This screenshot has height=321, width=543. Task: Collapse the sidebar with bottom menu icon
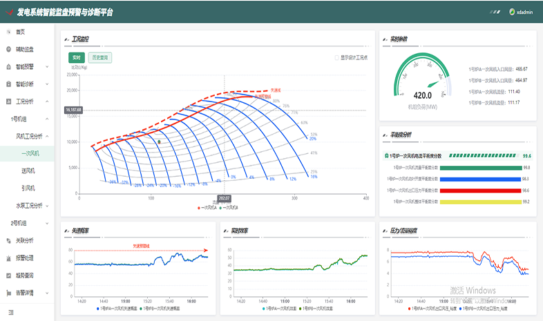(x=11, y=313)
